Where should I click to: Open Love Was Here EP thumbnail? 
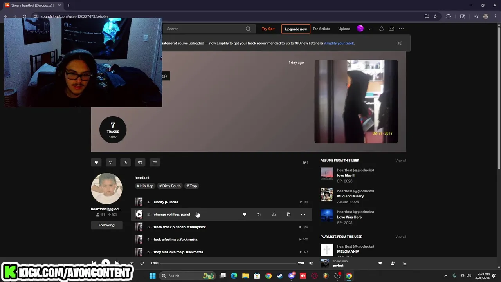(x=327, y=216)
